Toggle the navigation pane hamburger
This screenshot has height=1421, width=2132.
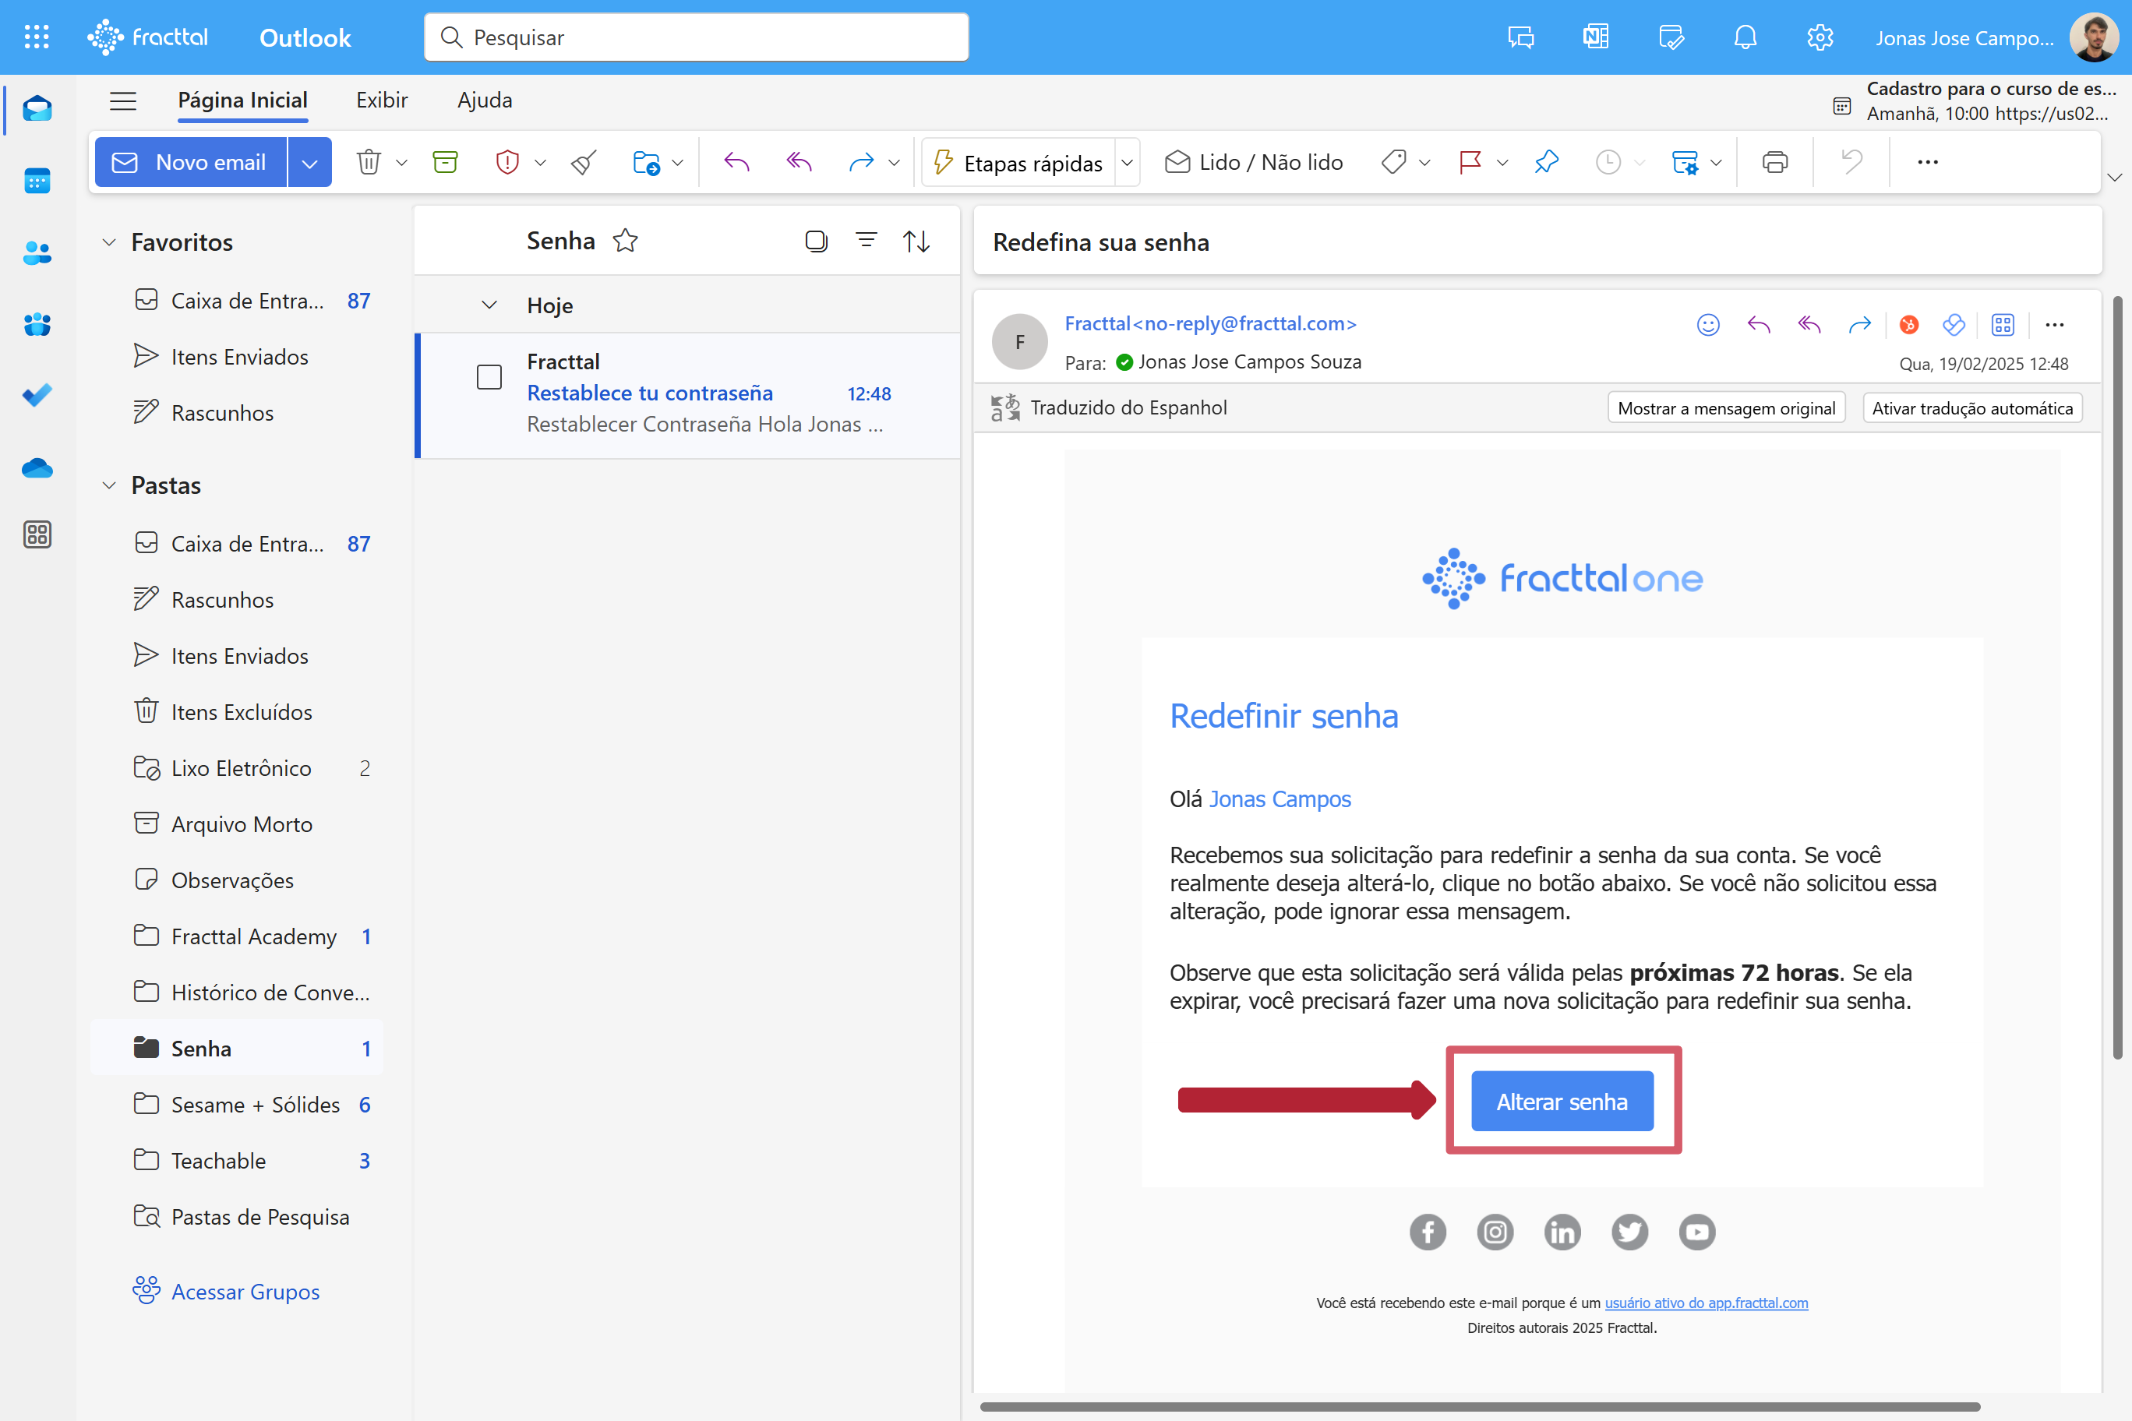tap(123, 100)
